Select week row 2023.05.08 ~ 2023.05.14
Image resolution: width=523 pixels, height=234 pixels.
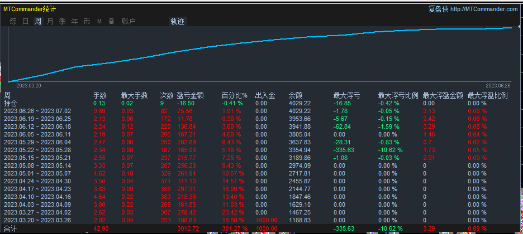(x=261, y=165)
